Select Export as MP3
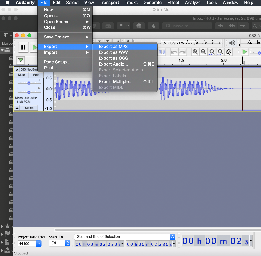261x256 pixels. [125, 47]
